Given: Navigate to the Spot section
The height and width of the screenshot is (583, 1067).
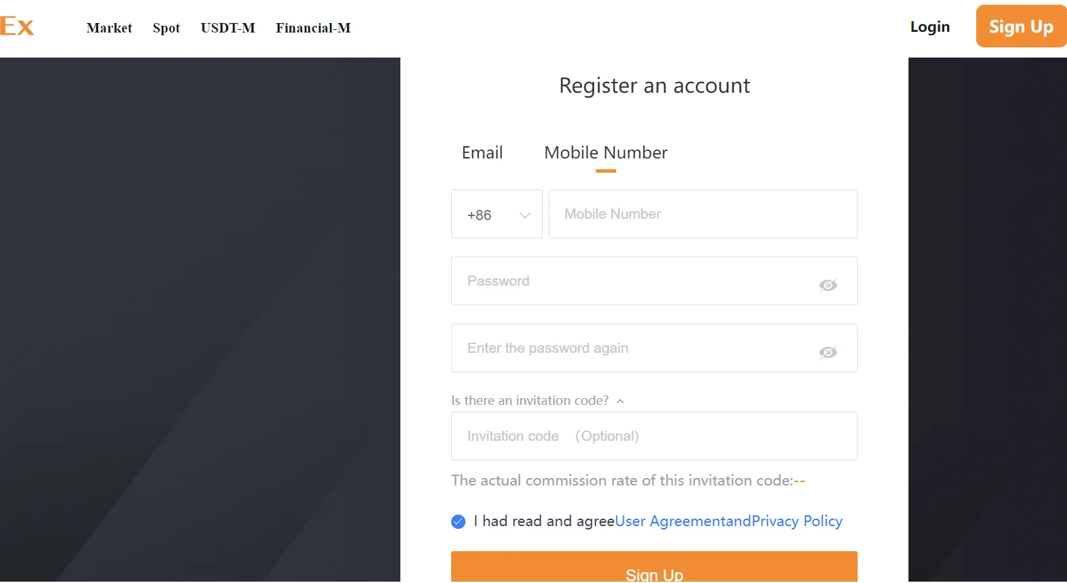Looking at the screenshot, I should (x=166, y=28).
